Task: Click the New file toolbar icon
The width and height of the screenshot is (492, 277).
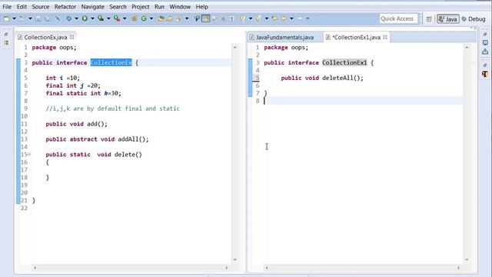Action: (6, 18)
